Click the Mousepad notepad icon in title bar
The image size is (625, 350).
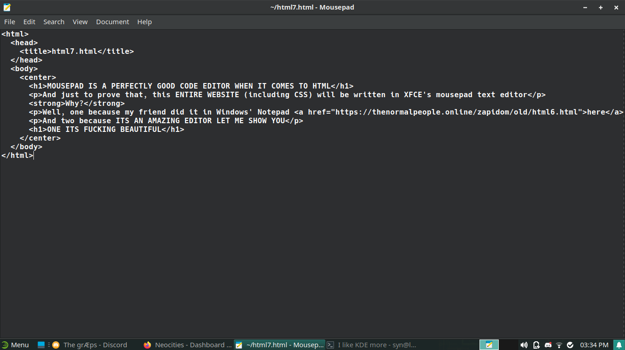(7, 7)
